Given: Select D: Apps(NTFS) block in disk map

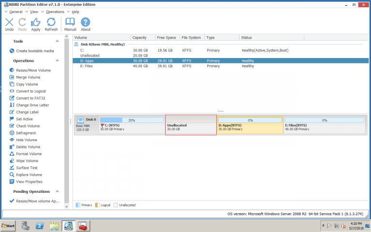Looking at the screenshot, I should pos(250,125).
